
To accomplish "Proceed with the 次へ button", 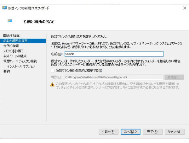I will pyautogui.click(x=130, y=132).
